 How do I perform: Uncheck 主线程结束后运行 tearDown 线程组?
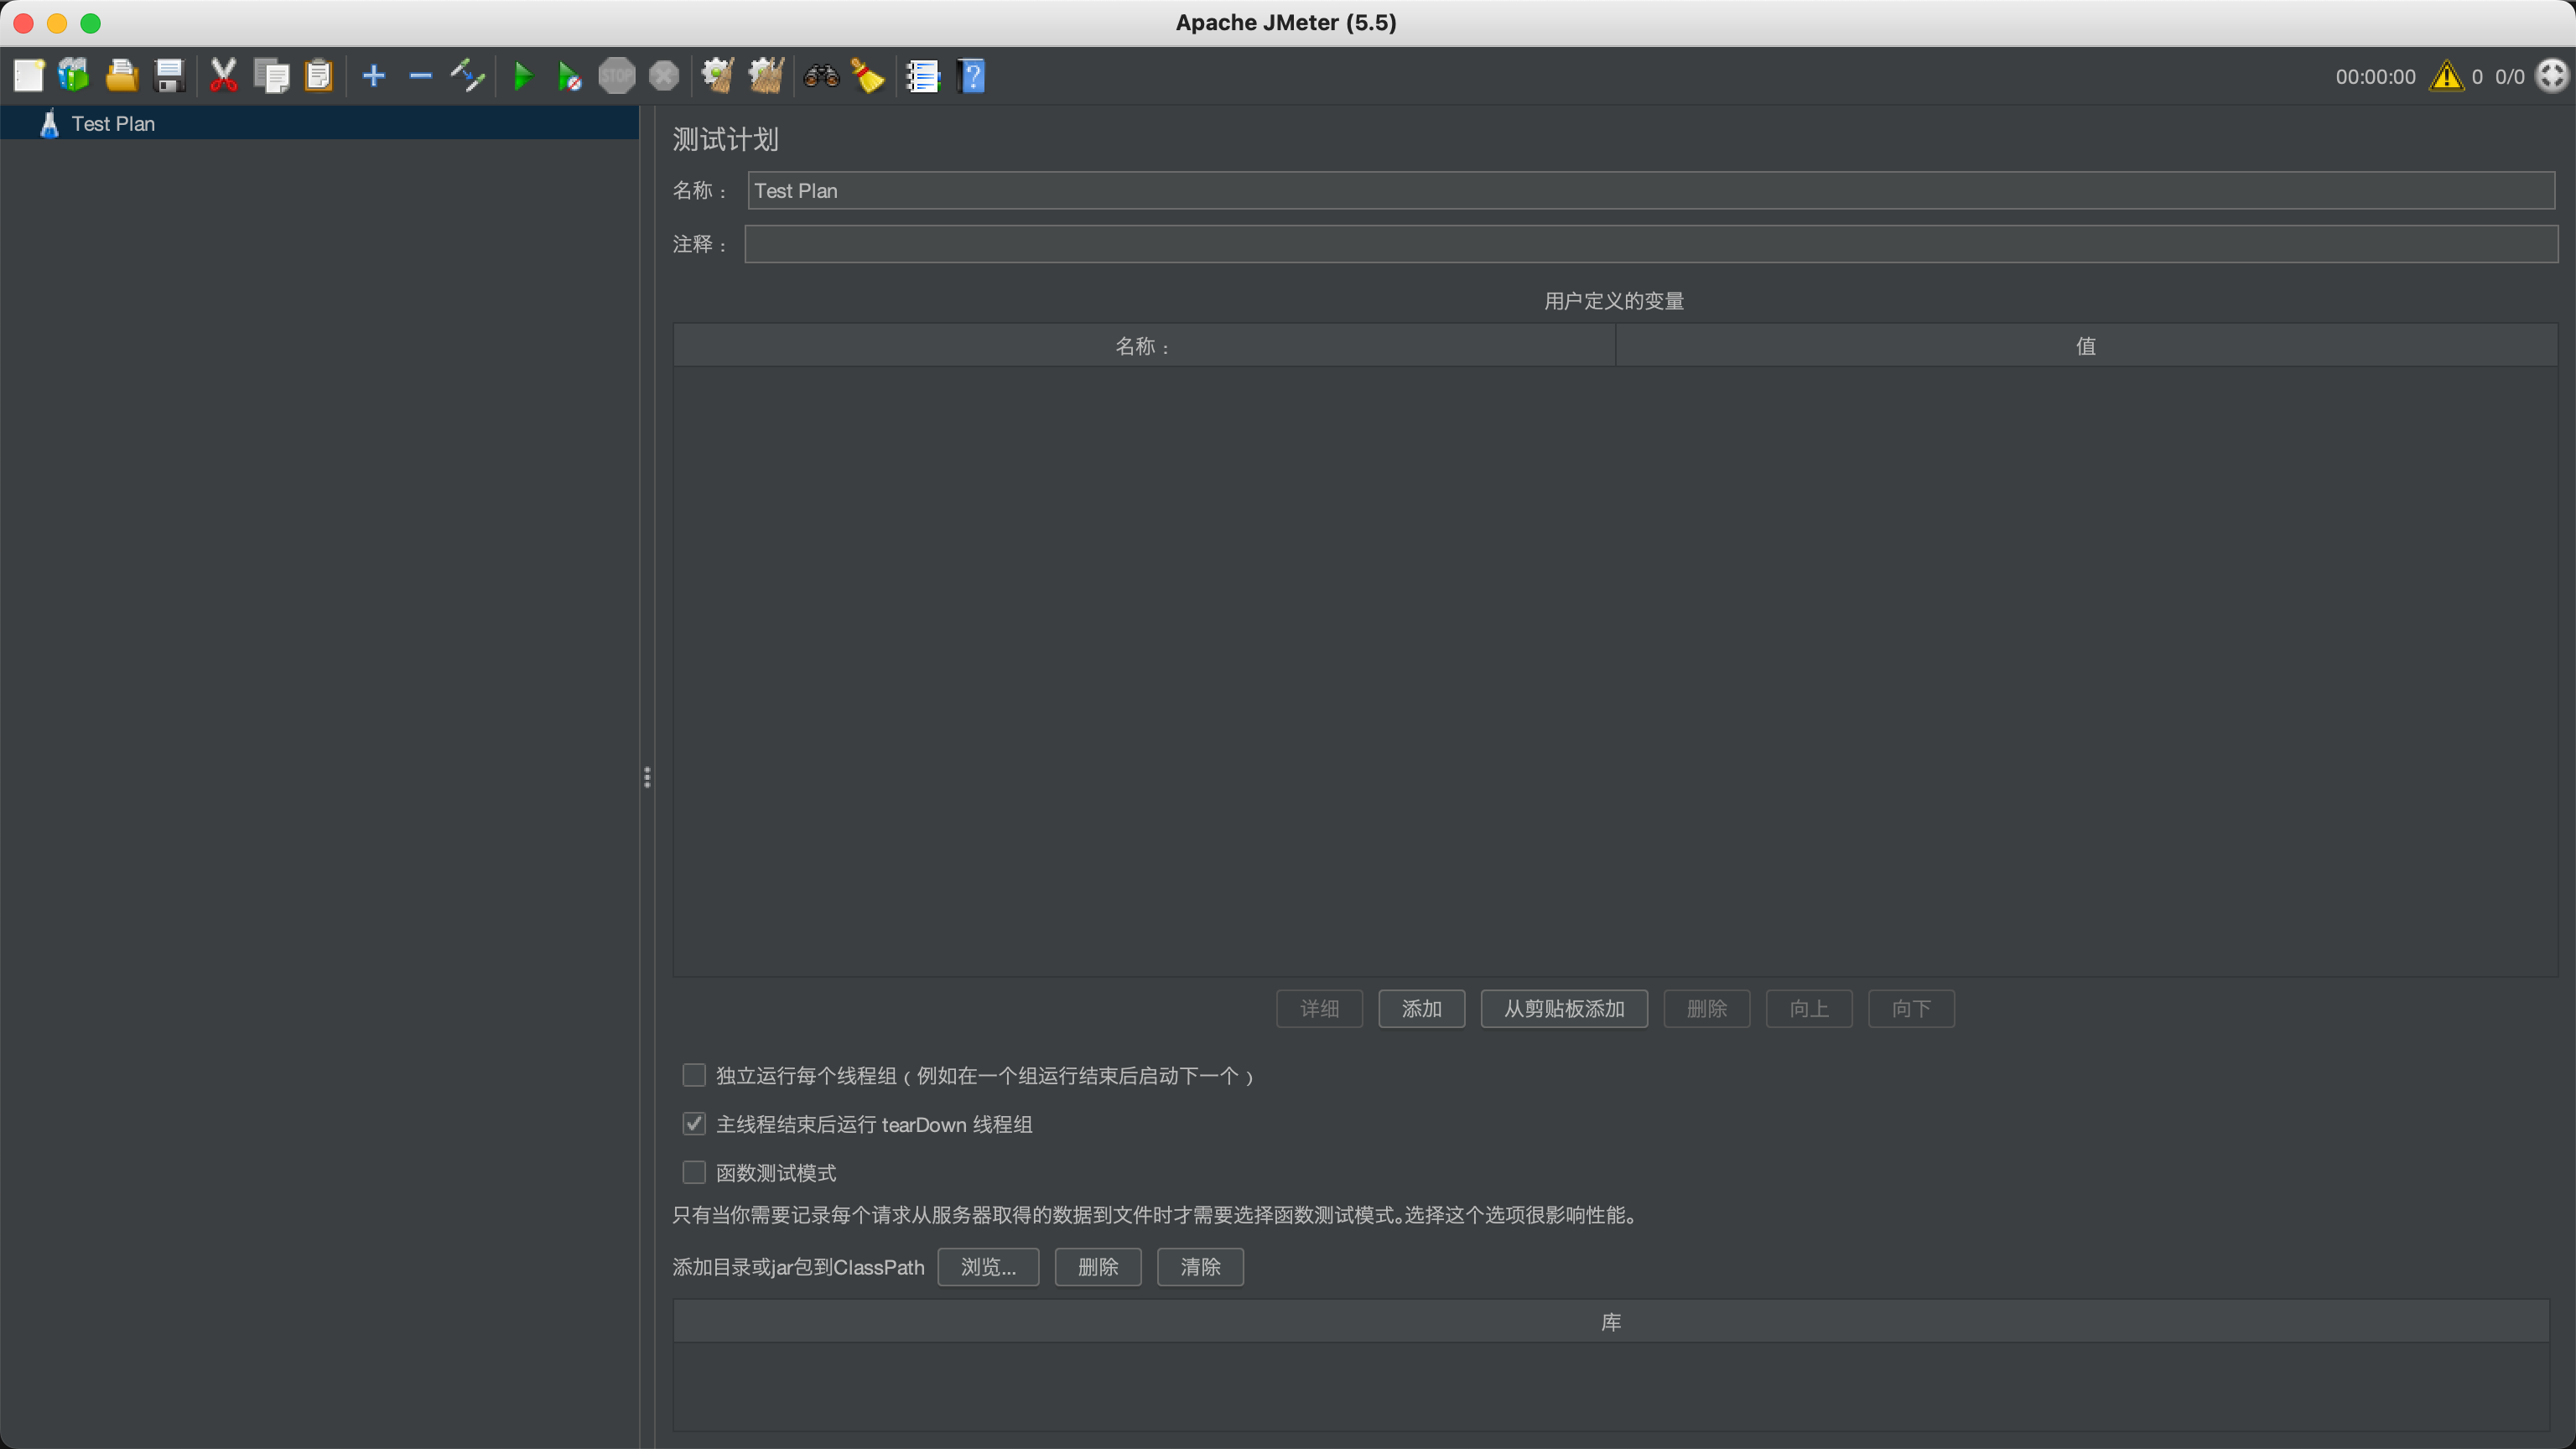coord(694,1124)
